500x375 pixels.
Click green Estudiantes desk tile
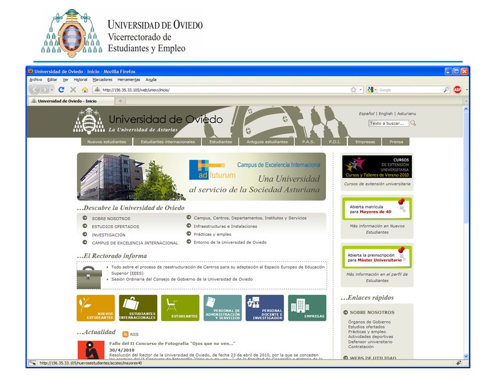(180, 308)
